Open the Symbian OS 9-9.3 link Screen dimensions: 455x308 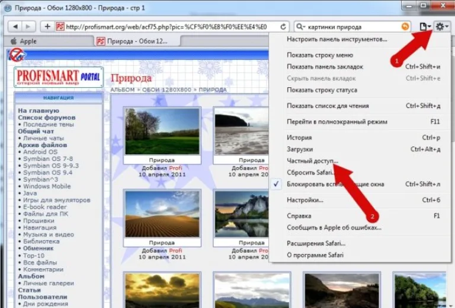coord(51,166)
